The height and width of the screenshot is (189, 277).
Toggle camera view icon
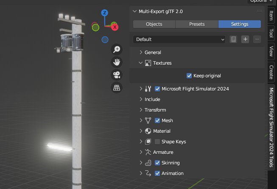116,75
